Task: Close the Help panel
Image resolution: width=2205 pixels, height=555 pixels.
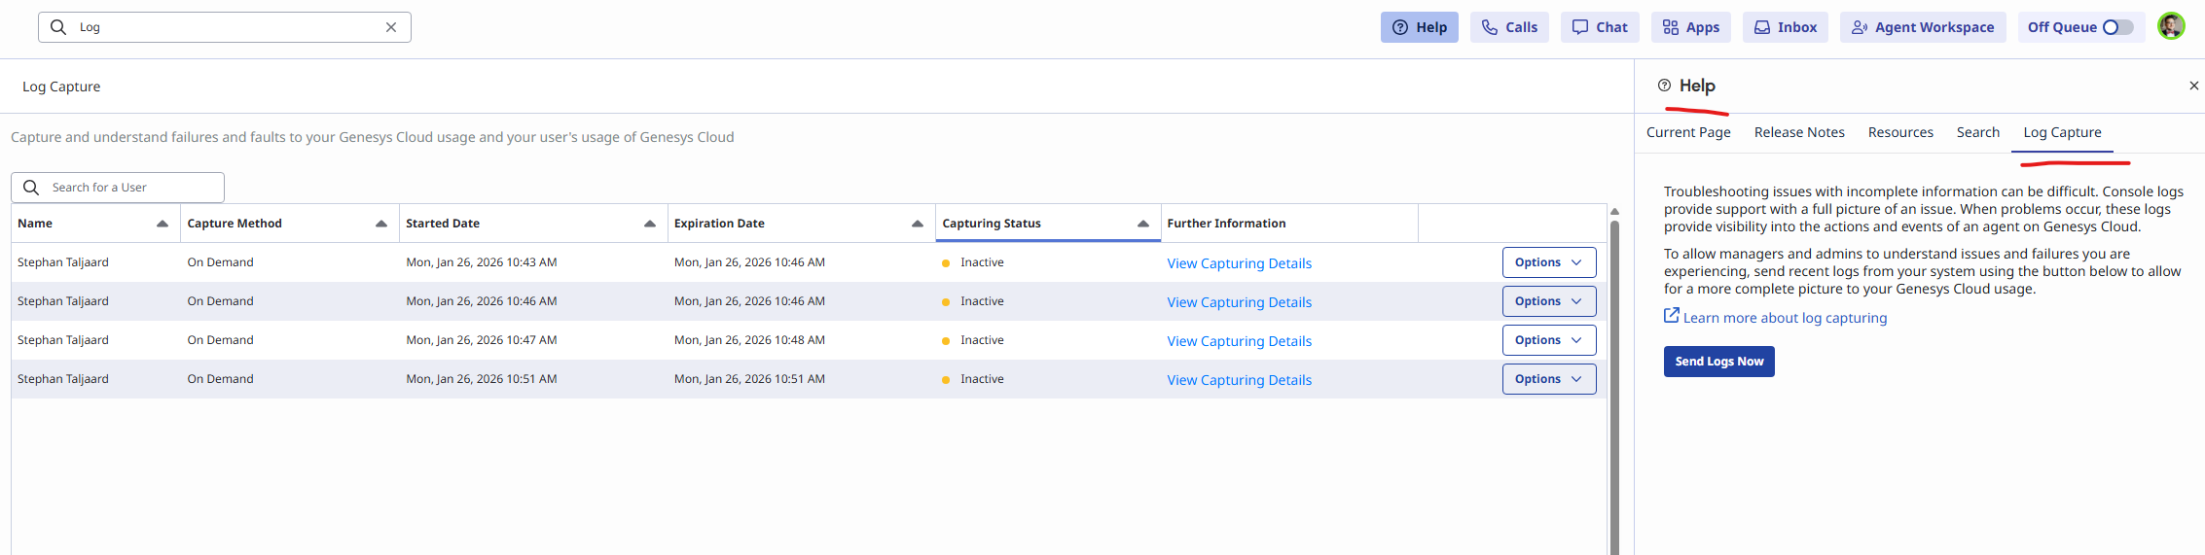Action: pos(2193,86)
